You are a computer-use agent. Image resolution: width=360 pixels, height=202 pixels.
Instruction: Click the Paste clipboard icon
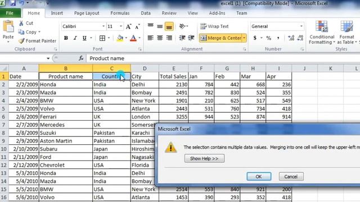click(x=8, y=26)
